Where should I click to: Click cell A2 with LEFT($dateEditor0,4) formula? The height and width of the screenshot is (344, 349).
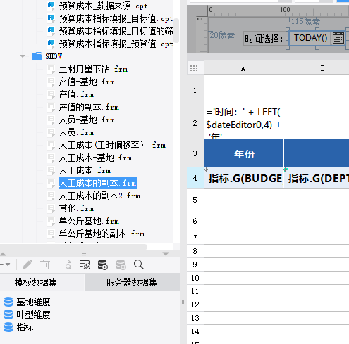click(x=243, y=122)
